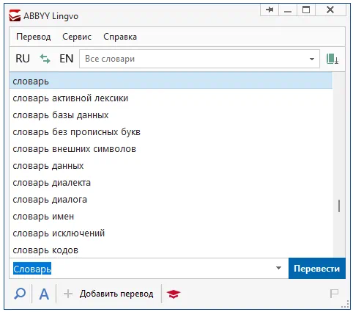Viewport: 353px width, 312px height.
Task: Open the Все словари dropdown
Action: click(199, 59)
